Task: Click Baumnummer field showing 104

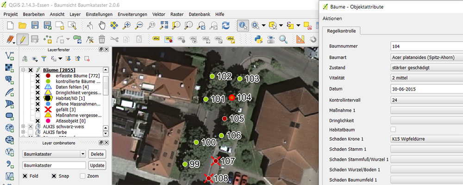Action: tap(426, 46)
